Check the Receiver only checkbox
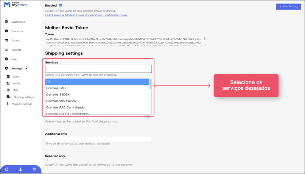The height and width of the screenshot is (174, 305). 46,160
